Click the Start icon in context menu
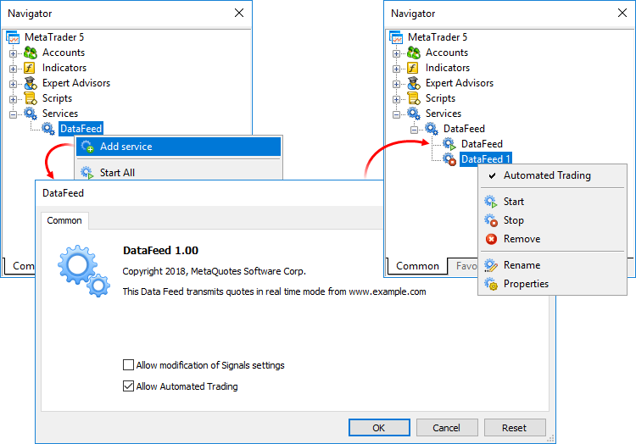Screen dimensions: 636x444 click(x=491, y=202)
